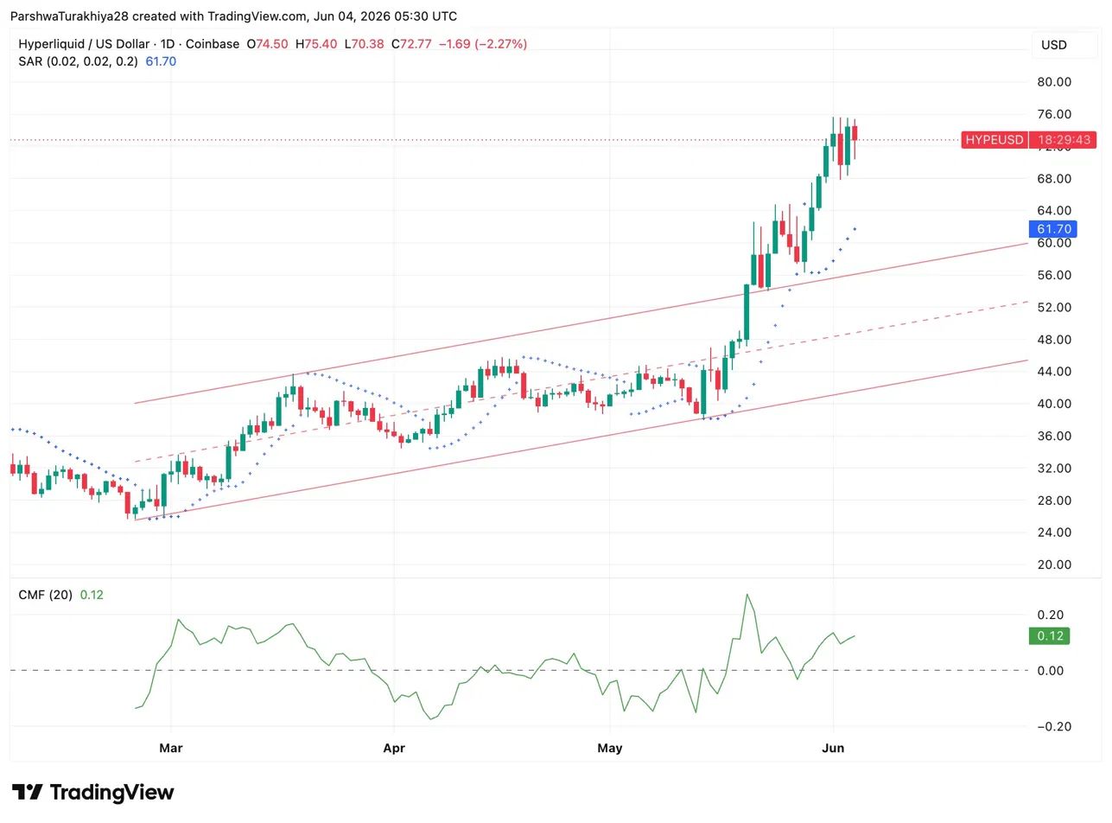Select the green 0.12 CMF axis label
Screen dimensions: 1112x823
1050,636
